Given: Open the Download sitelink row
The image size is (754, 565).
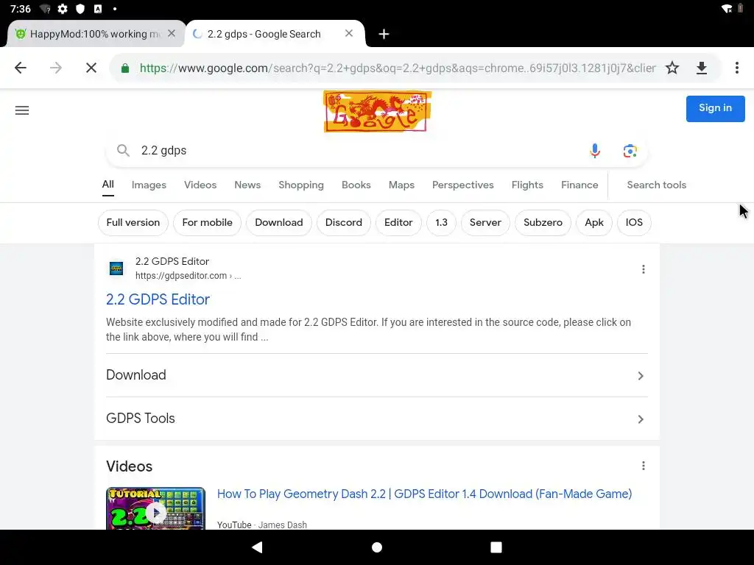Looking at the screenshot, I should tap(376, 375).
